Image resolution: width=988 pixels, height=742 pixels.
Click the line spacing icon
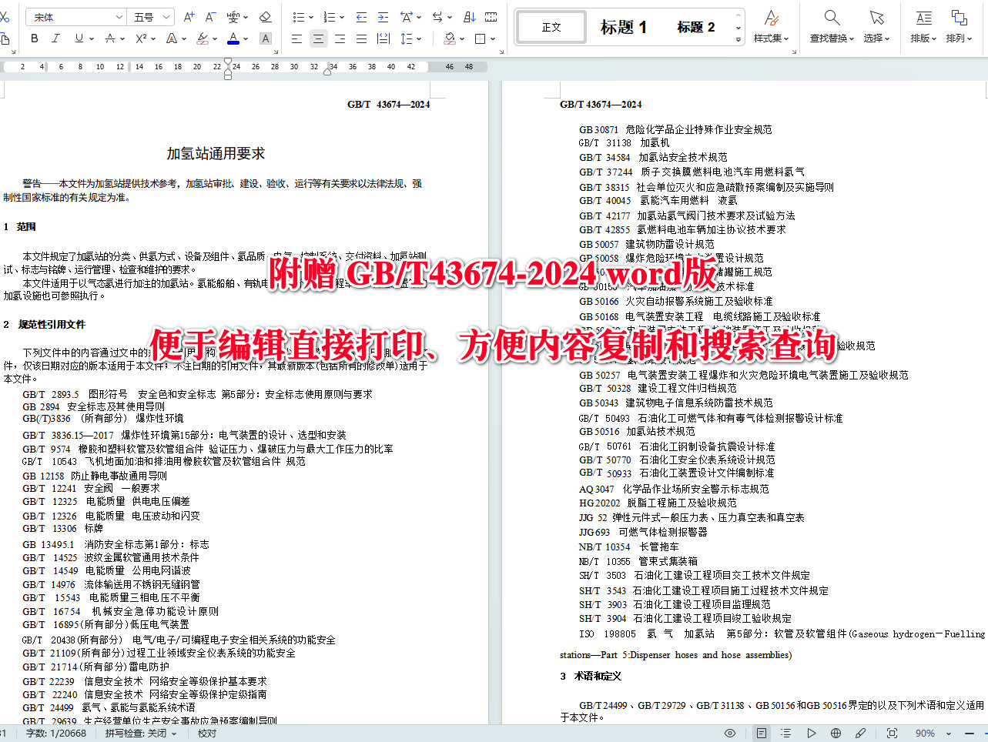[406, 38]
